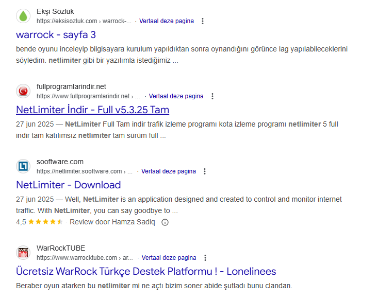Translate Ekşi Sözlük page via 'Vertaal deze pagina'
The image size is (377, 300).
(167, 21)
